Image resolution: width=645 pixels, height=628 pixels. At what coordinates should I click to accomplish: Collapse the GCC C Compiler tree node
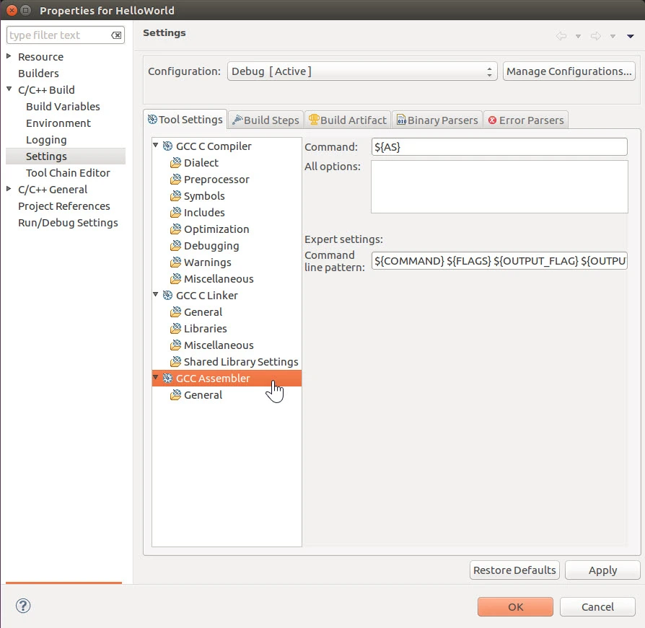pyautogui.click(x=156, y=146)
